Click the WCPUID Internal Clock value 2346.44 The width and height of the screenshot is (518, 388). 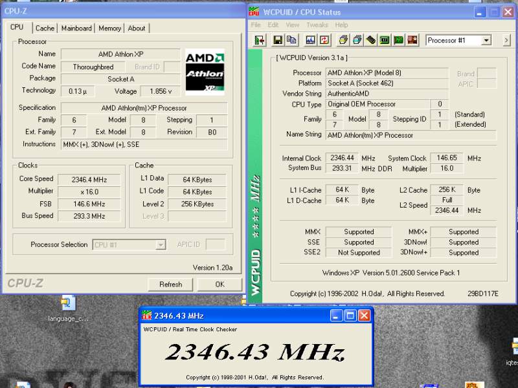[342, 158]
